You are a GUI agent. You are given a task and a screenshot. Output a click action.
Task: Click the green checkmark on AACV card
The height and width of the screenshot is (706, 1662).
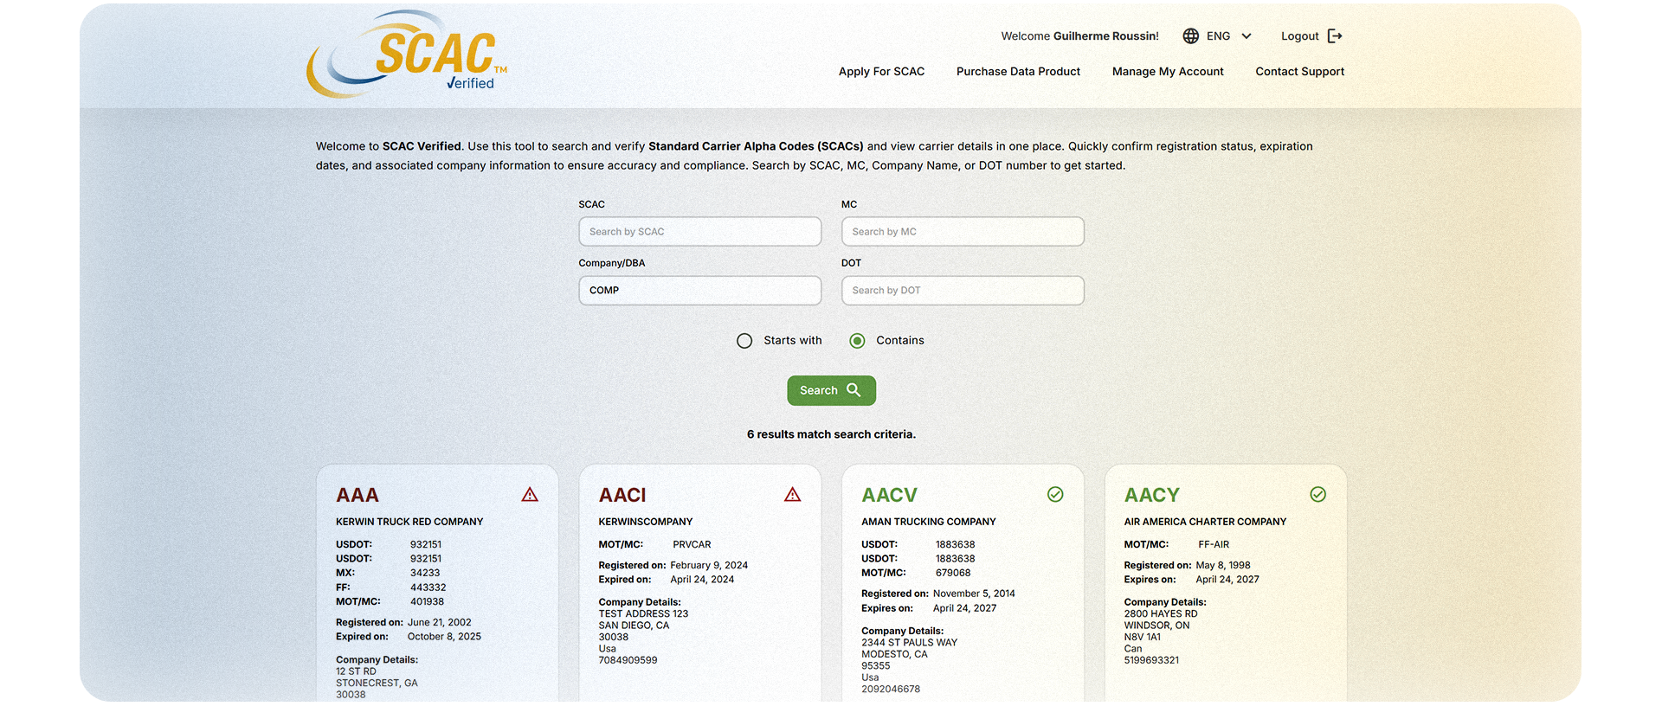click(x=1055, y=495)
